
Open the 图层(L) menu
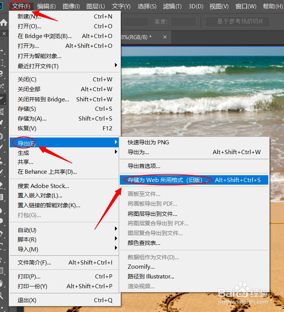click(95, 6)
